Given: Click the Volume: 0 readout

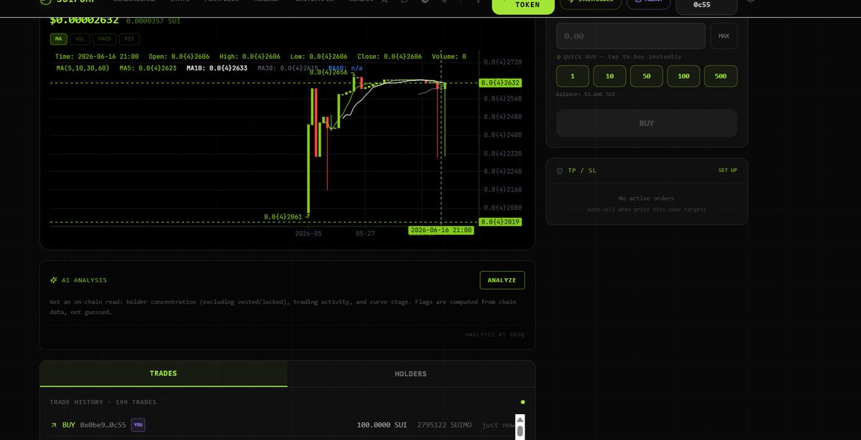Looking at the screenshot, I should pos(448,56).
